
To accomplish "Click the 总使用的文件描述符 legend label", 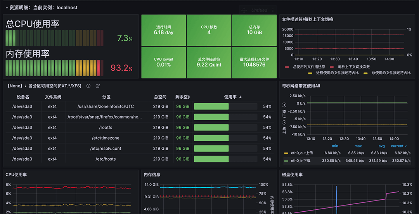I will 309,67.
